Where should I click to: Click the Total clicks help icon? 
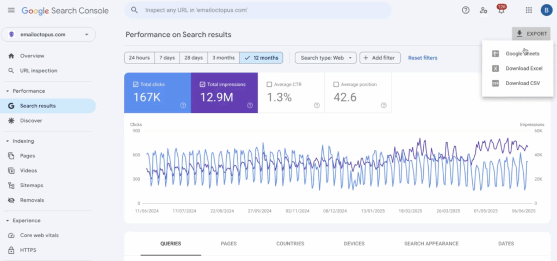pyautogui.click(x=183, y=105)
